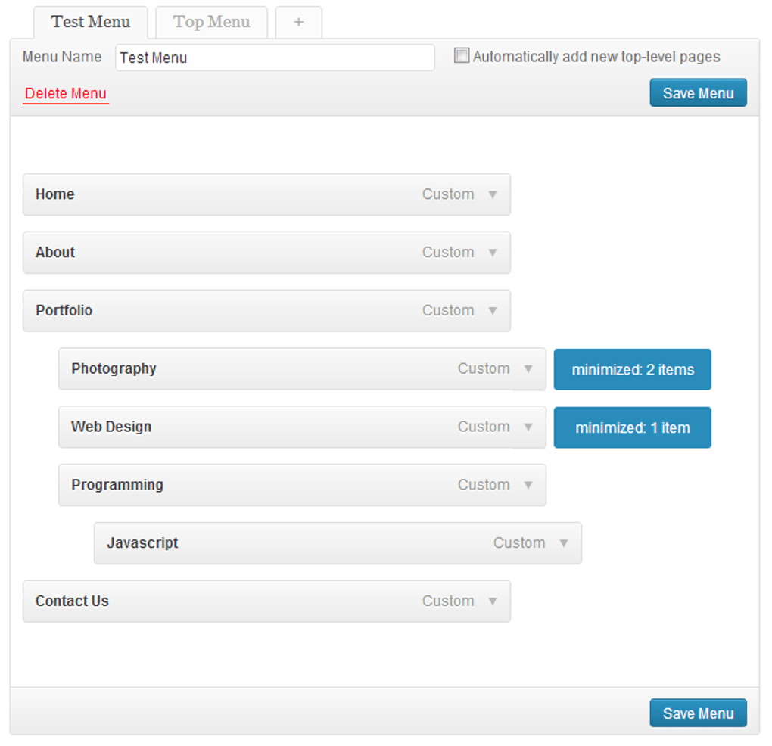Show the minimized 2 items under Photography
Viewport: 772px width, 746px height.
pyautogui.click(x=632, y=369)
